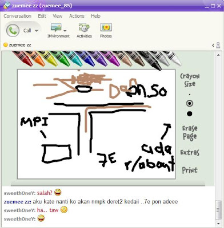This screenshot has height=228, width=224.
Task: Expand the IMVironment dropdown arrow
Action: pos(65,31)
